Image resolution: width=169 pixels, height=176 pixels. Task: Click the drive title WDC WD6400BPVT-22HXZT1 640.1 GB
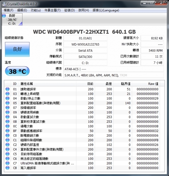tap(84, 32)
